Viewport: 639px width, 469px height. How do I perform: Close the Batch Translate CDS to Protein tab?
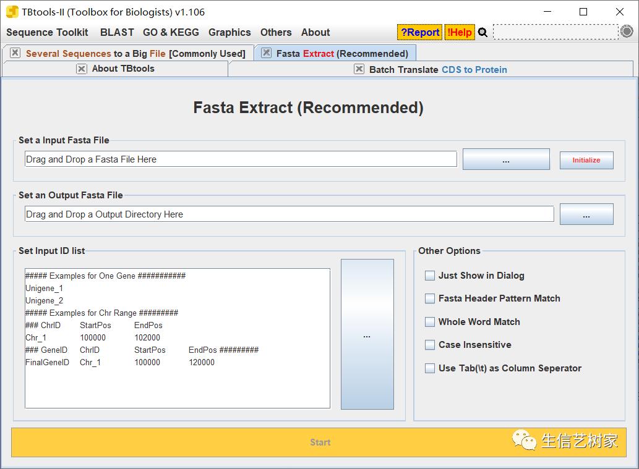tap(359, 69)
